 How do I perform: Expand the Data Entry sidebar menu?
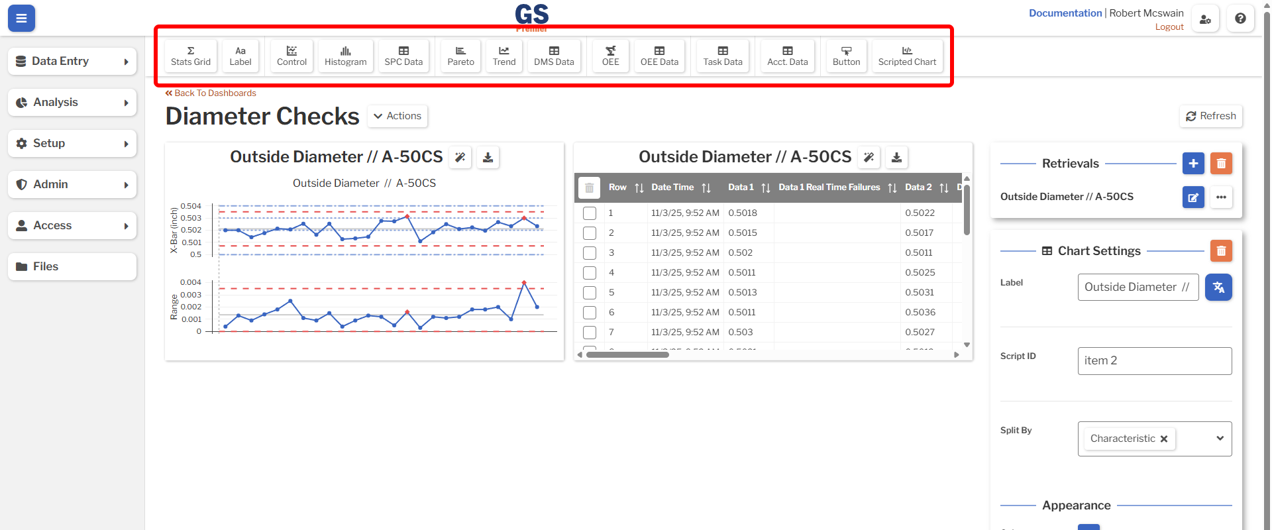click(72, 62)
